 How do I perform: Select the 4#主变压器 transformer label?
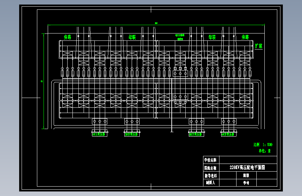click(229, 134)
